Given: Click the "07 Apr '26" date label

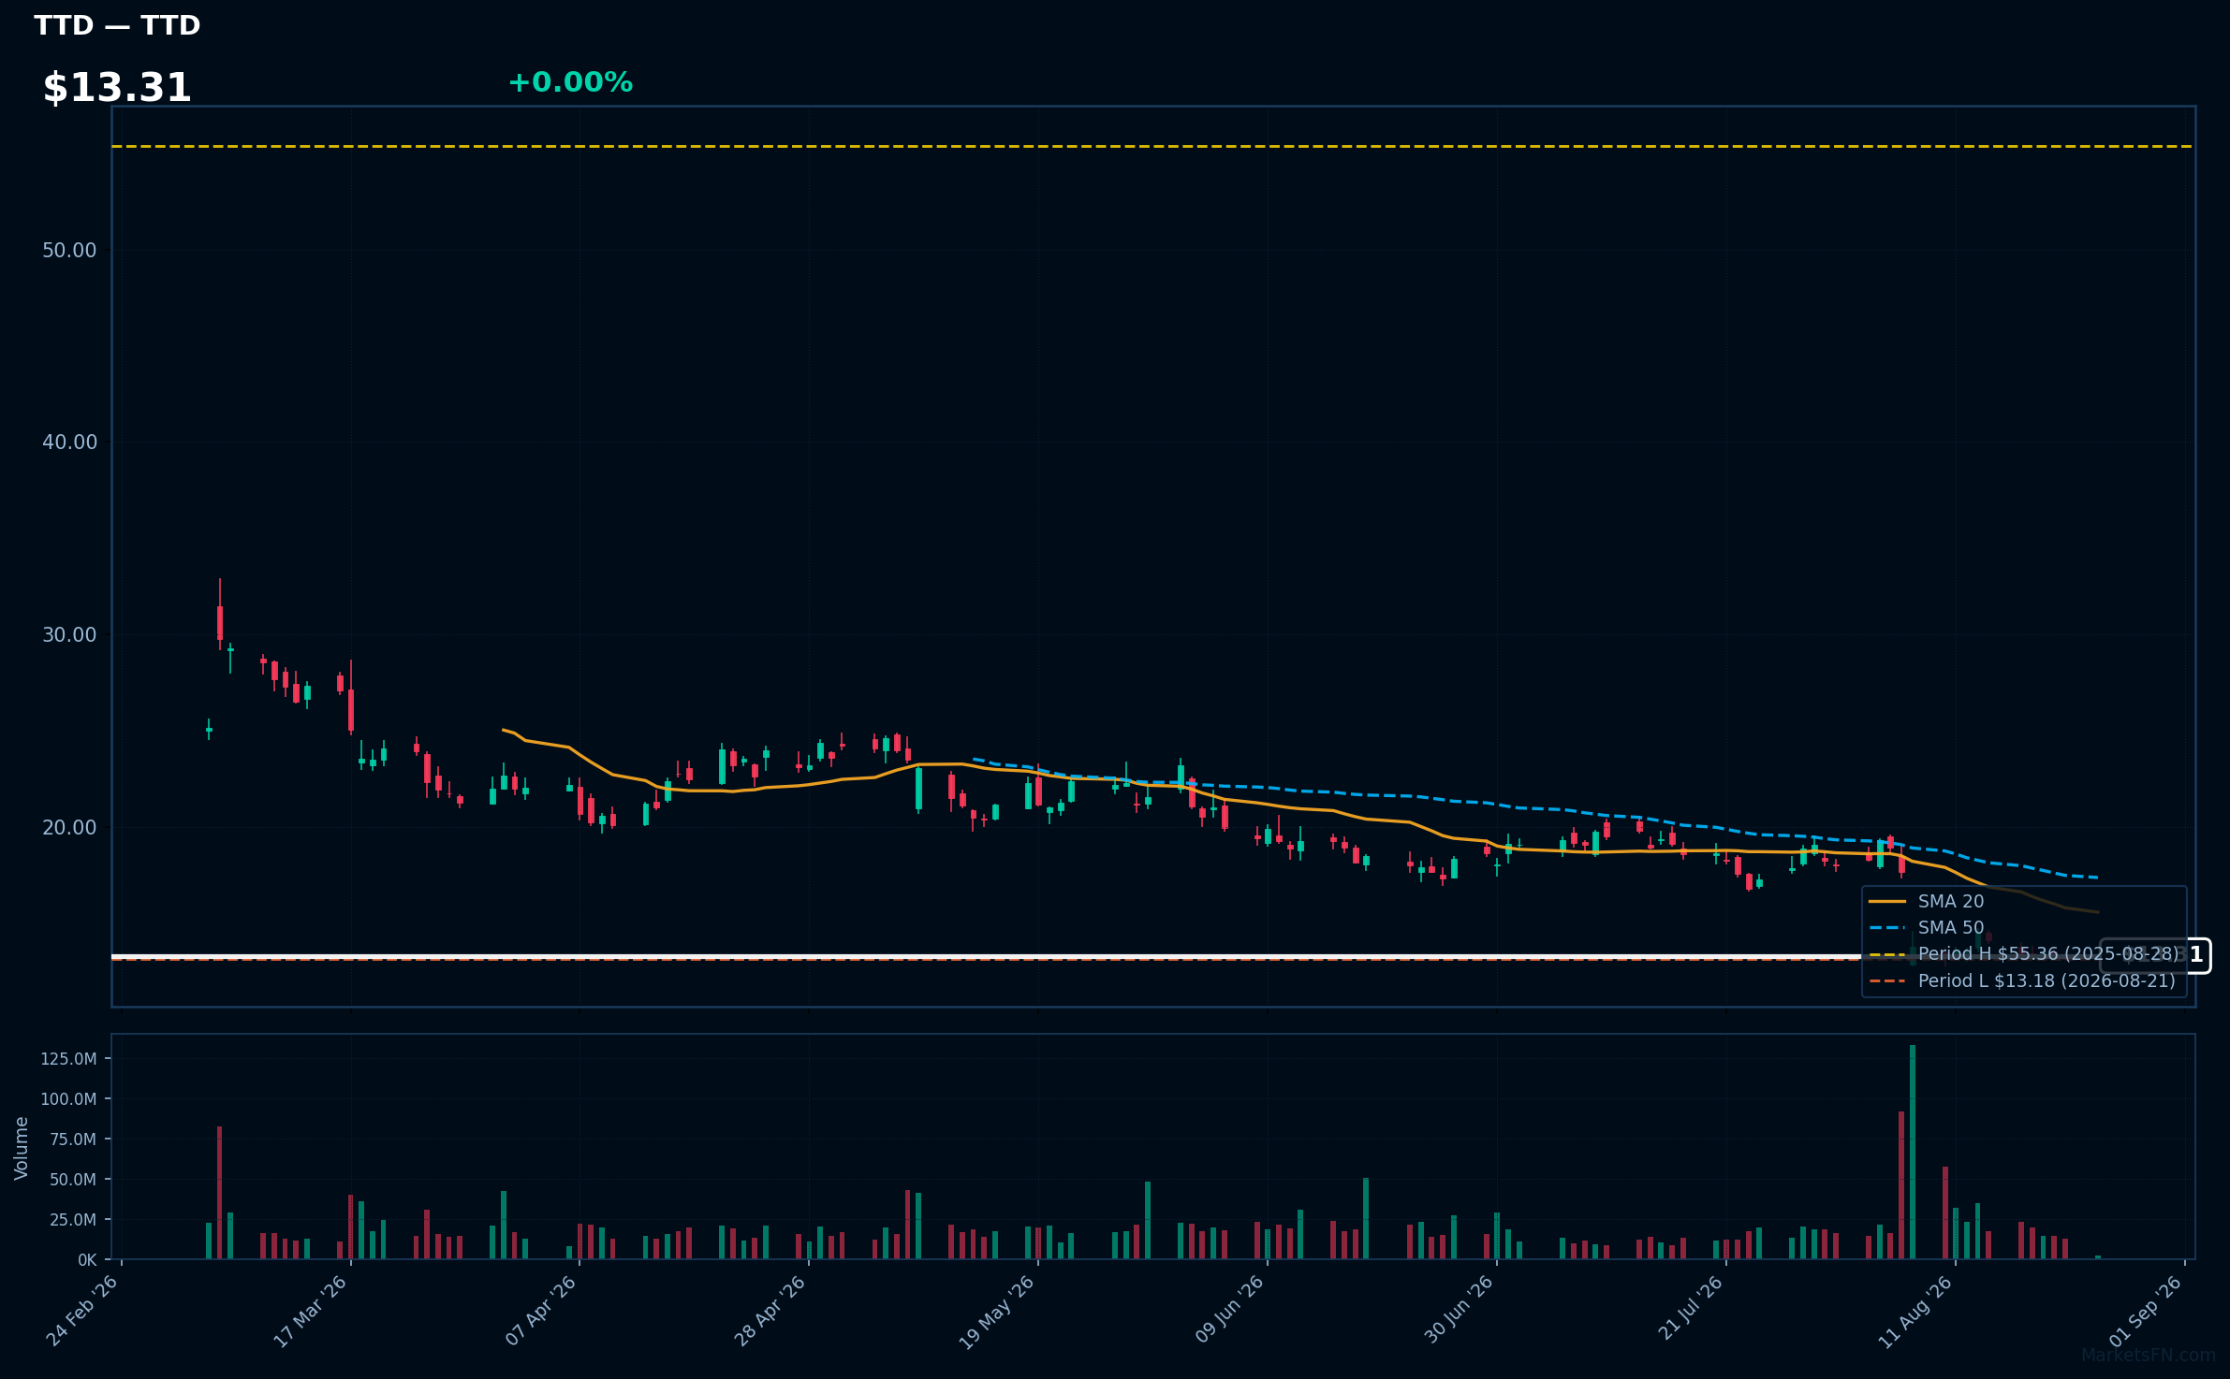Looking at the screenshot, I should [541, 1310].
